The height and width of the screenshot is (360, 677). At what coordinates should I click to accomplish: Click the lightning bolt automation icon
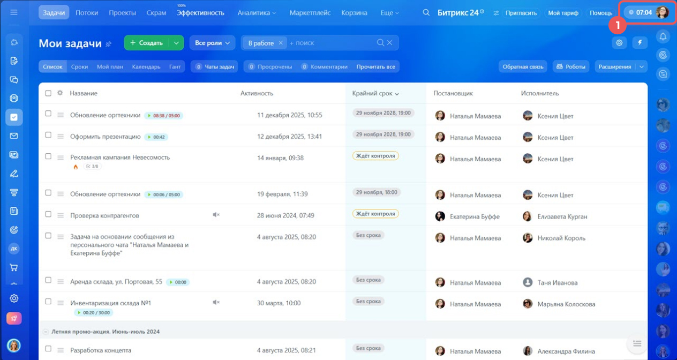pos(640,43)
